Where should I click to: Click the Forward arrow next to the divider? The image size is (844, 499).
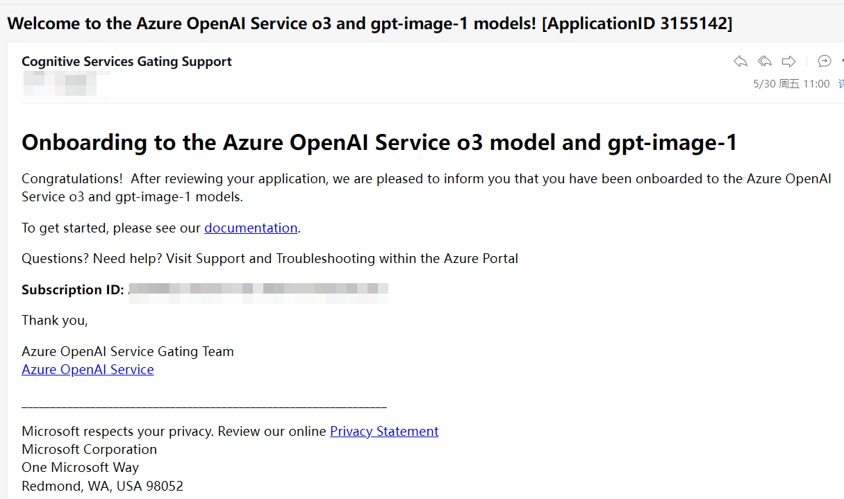point(788,61)
